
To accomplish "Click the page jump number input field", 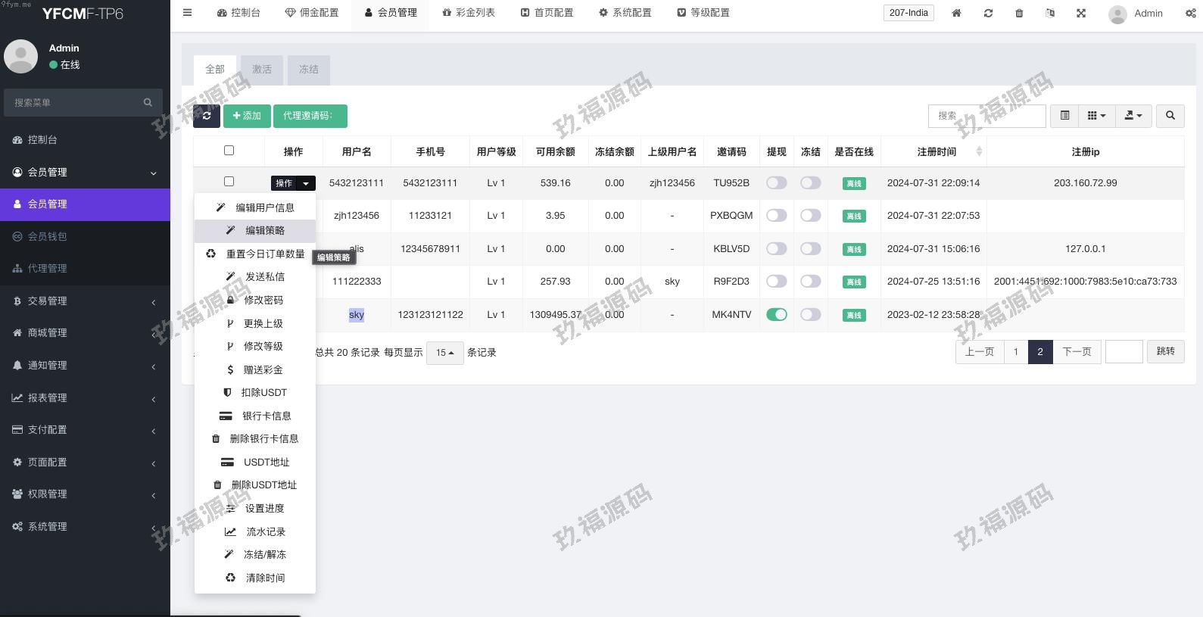I will pos(1124,352).
